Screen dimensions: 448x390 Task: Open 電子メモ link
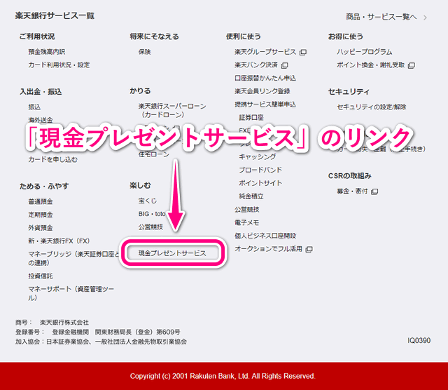[247, 223]
